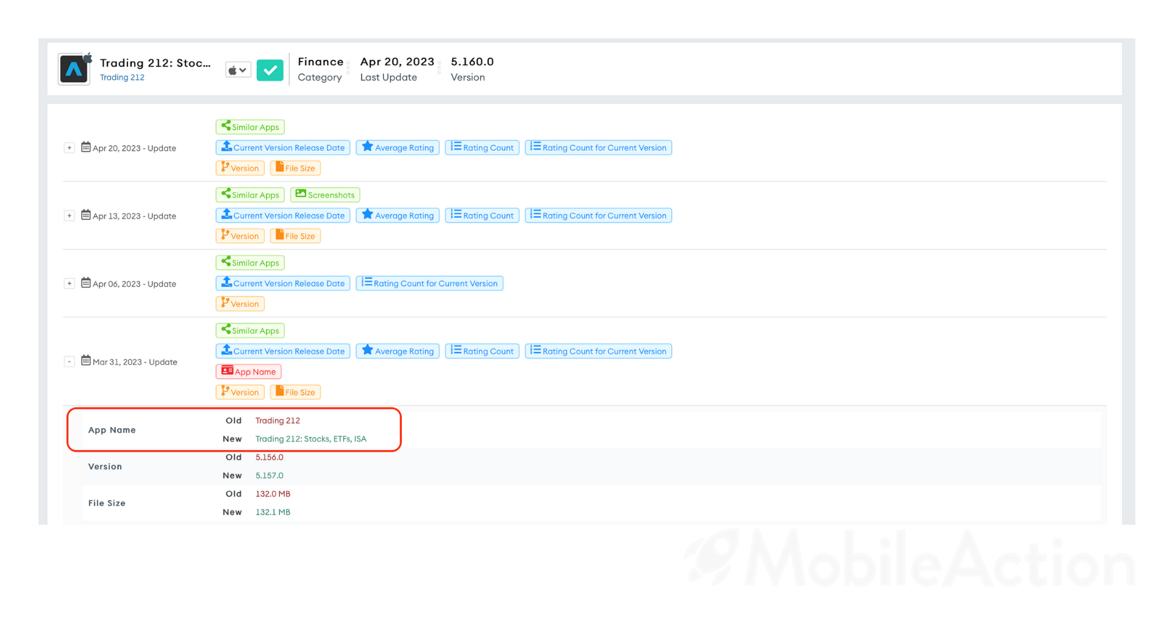Select Current Version Release Date in Apr 13 row
1174x626 pixels.
283,215
